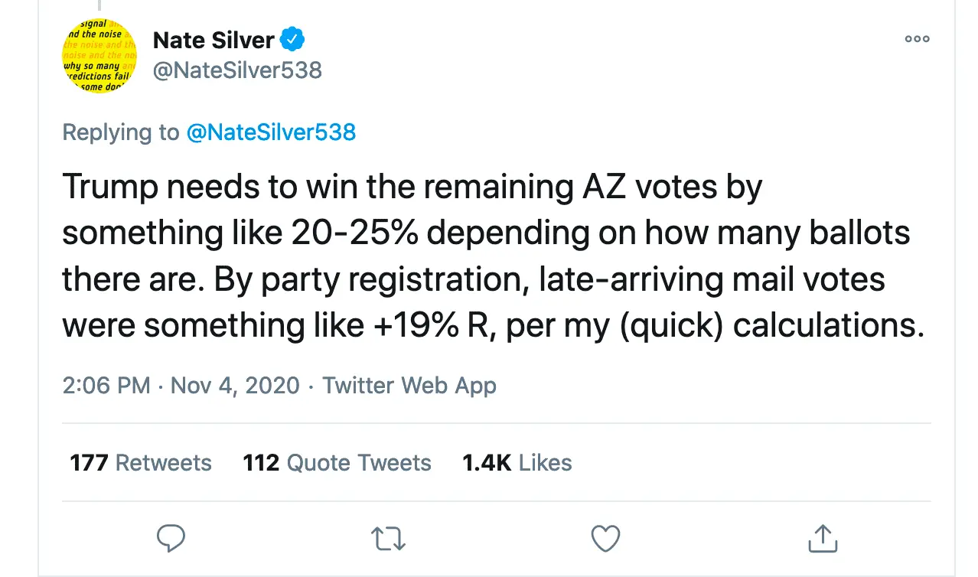Click the reply speech bubble icon

171,538
